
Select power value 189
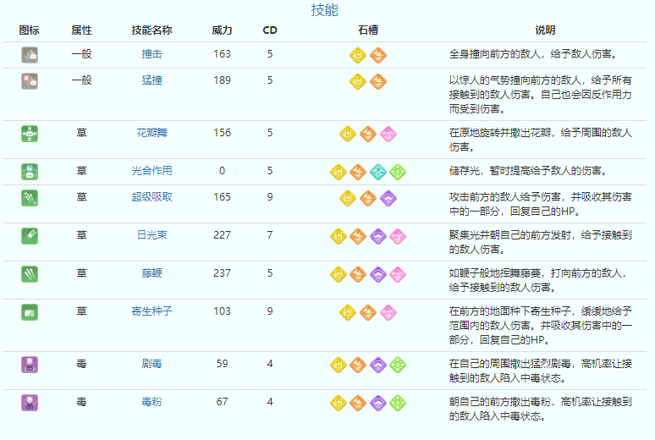(222, 80)
